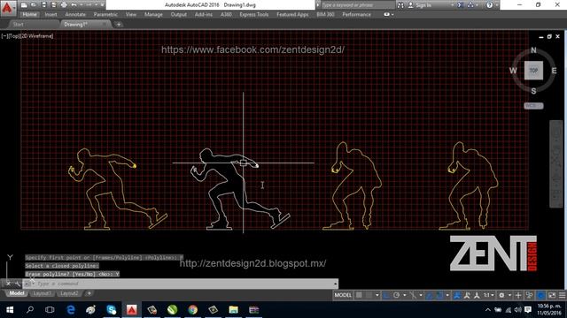The image size is (567, 318).
Task: Open the Parametric ribbon tab
Action: (105, 14)
